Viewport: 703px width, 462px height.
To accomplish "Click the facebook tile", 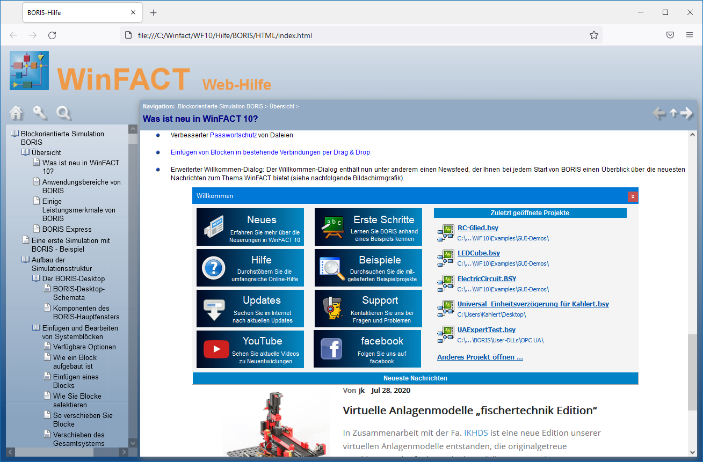I will (x=367, y=349).
